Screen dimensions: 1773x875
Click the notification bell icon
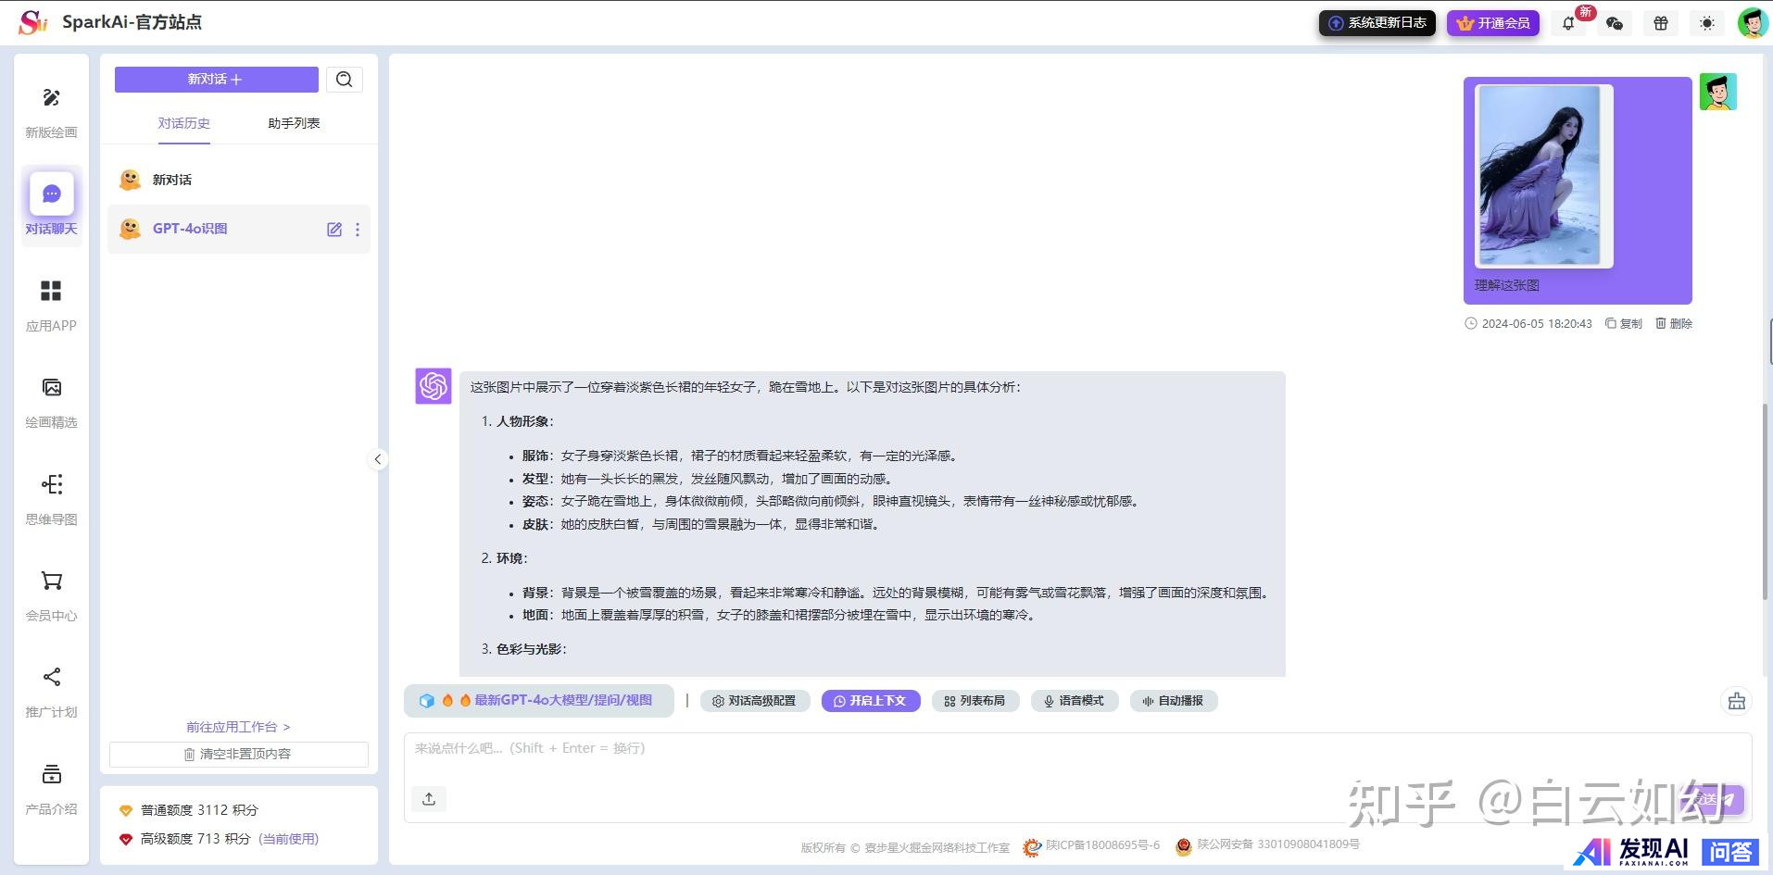point(1568,23)
